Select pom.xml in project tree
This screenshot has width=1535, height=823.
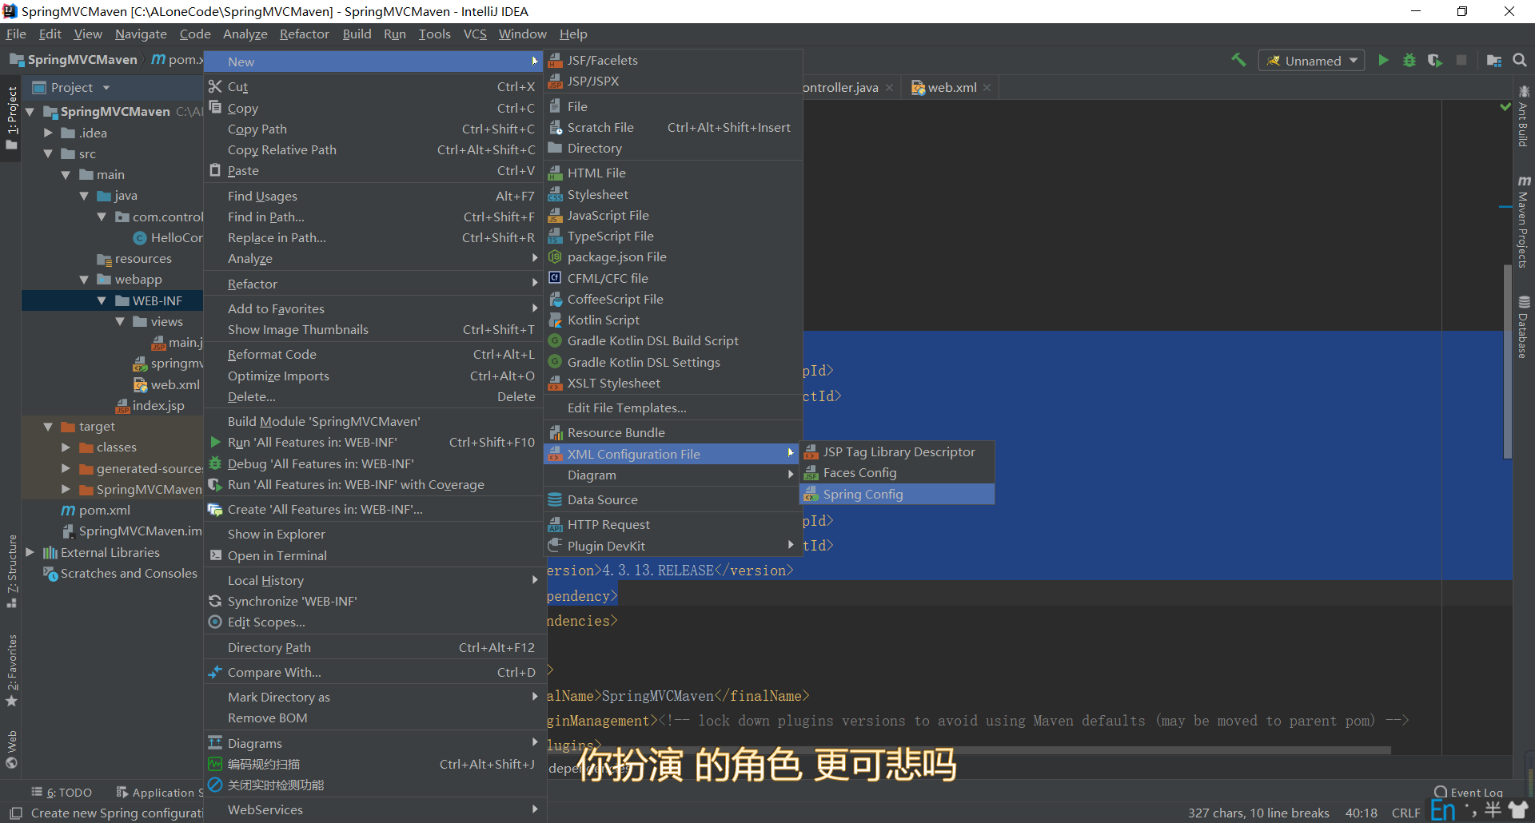pos(104,510)
